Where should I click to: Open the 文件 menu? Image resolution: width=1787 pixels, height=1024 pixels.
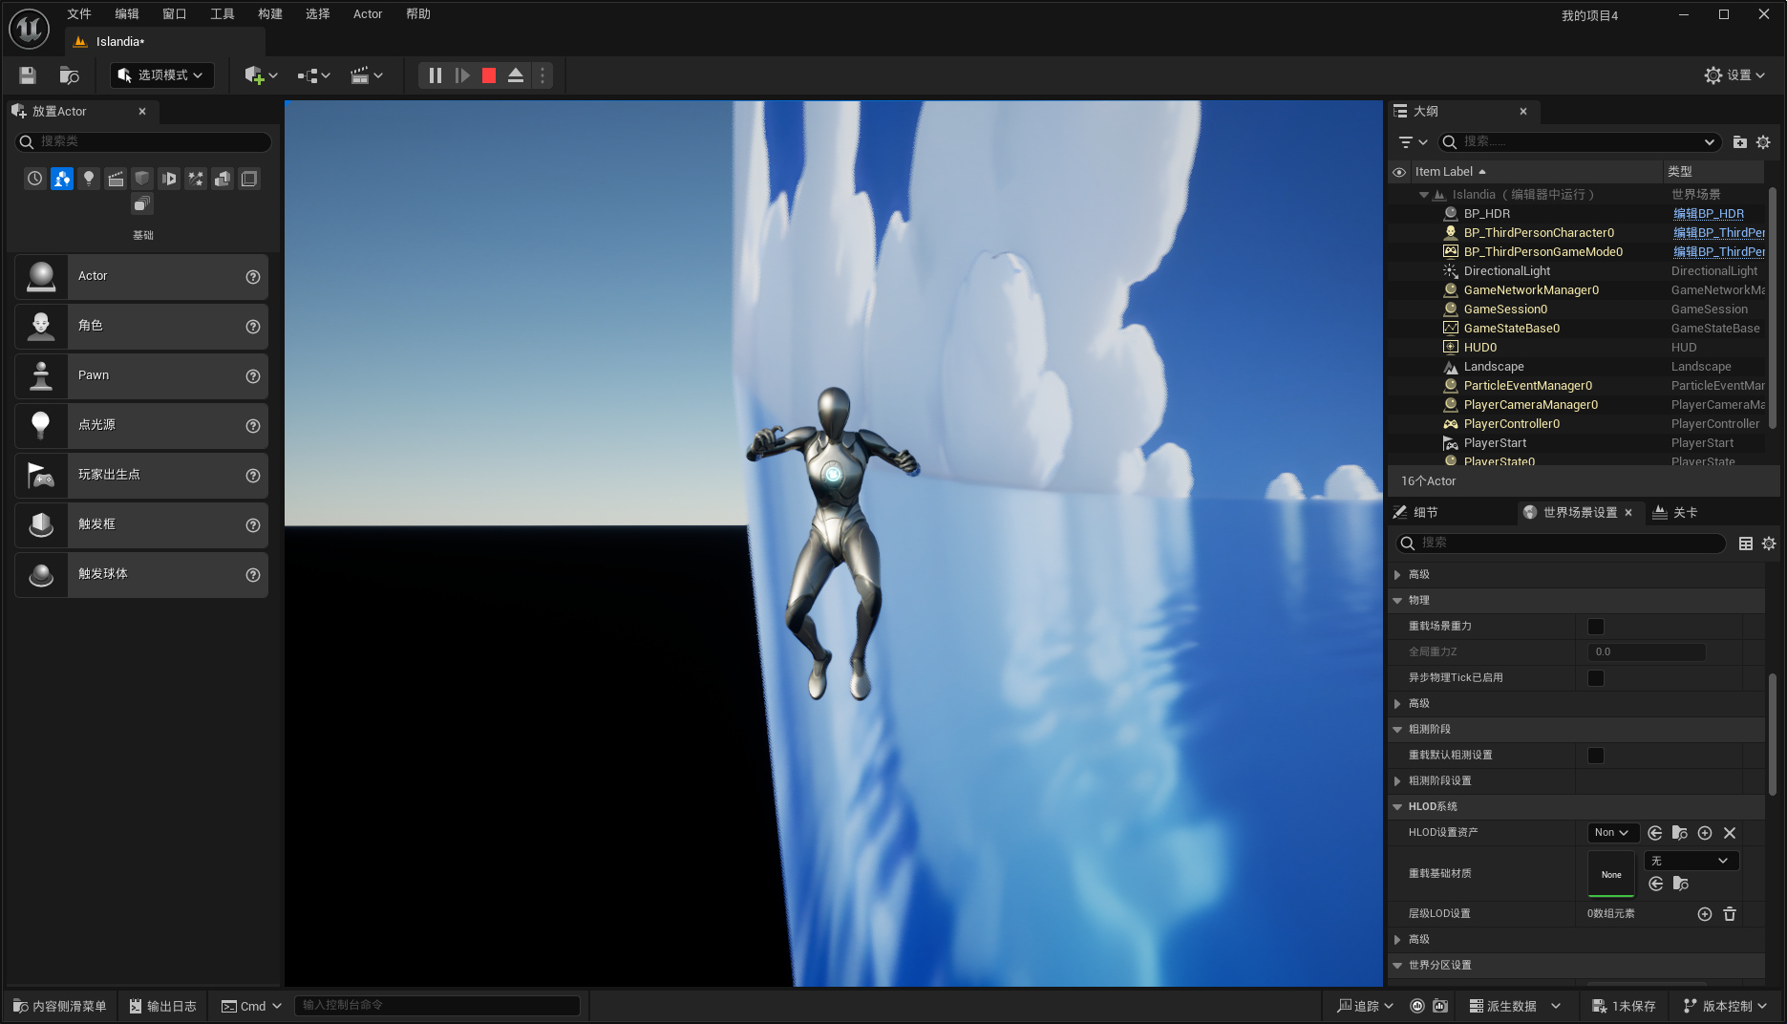click(79, 14)
